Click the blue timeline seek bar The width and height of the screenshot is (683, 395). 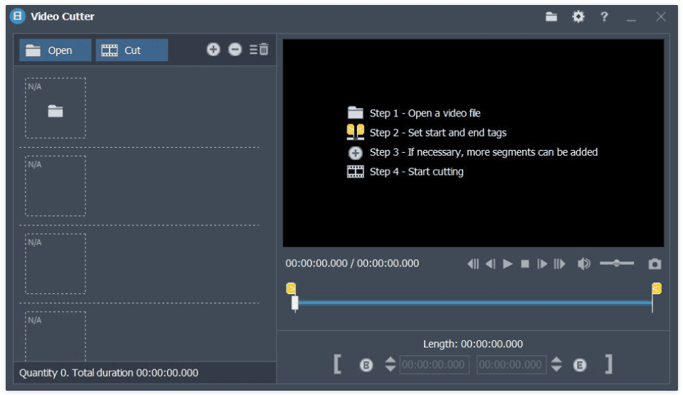[x=475, y=303]
